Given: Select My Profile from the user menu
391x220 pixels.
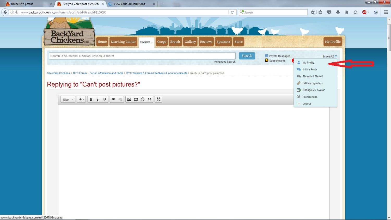Looking at the screenshot, I should tap(308, 63).
